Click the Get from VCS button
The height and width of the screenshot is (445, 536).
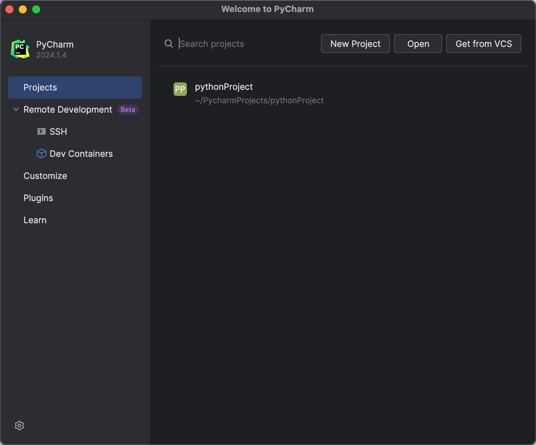tap(483, 44)
